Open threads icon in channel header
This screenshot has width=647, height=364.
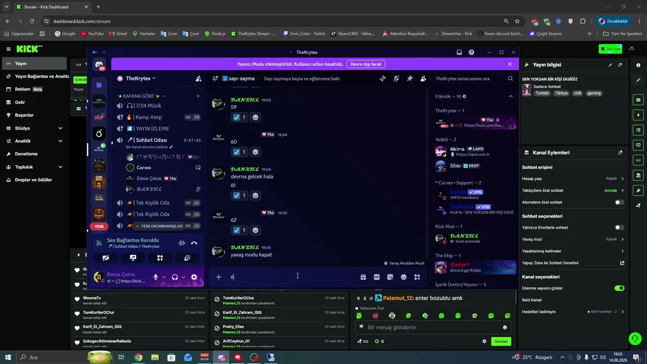[x=383, y=78]
